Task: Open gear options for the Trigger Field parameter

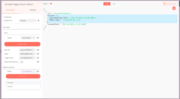Action: [x=38, y=58]
